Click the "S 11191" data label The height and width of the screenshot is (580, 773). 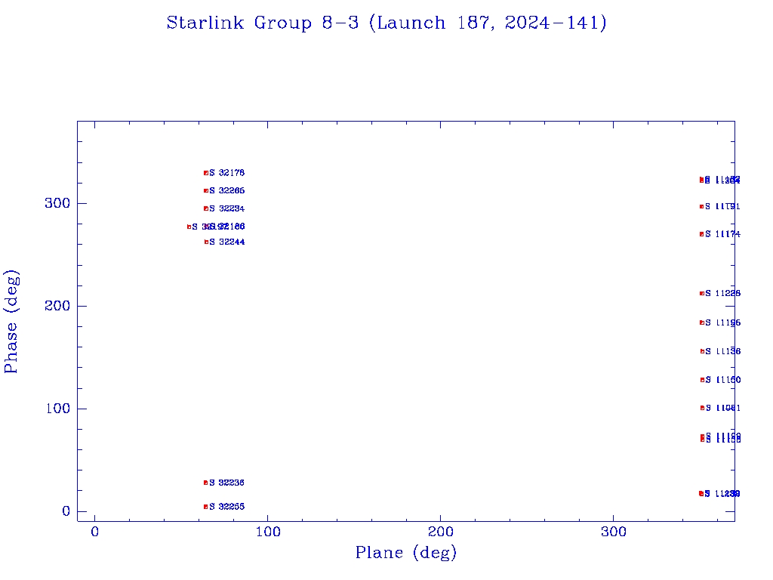[722, 207]
